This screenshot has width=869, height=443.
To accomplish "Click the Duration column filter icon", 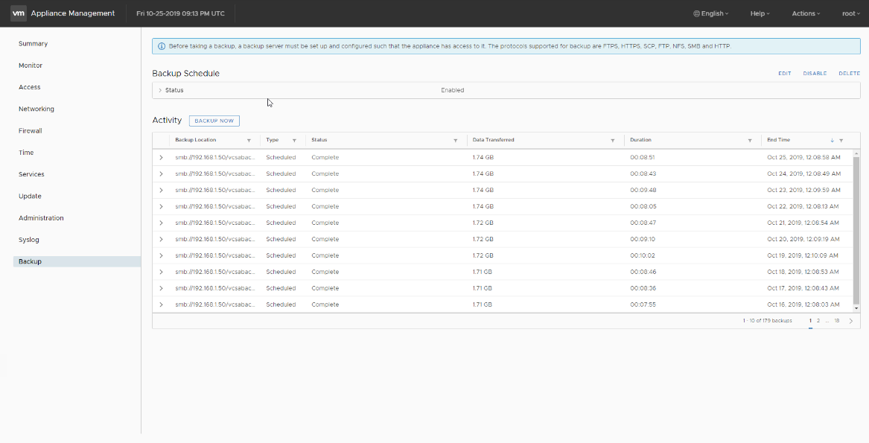I will [750, 140].
